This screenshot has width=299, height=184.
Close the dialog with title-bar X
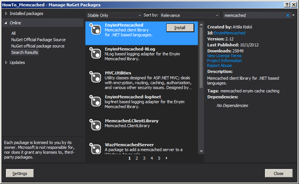coord(294,5)
